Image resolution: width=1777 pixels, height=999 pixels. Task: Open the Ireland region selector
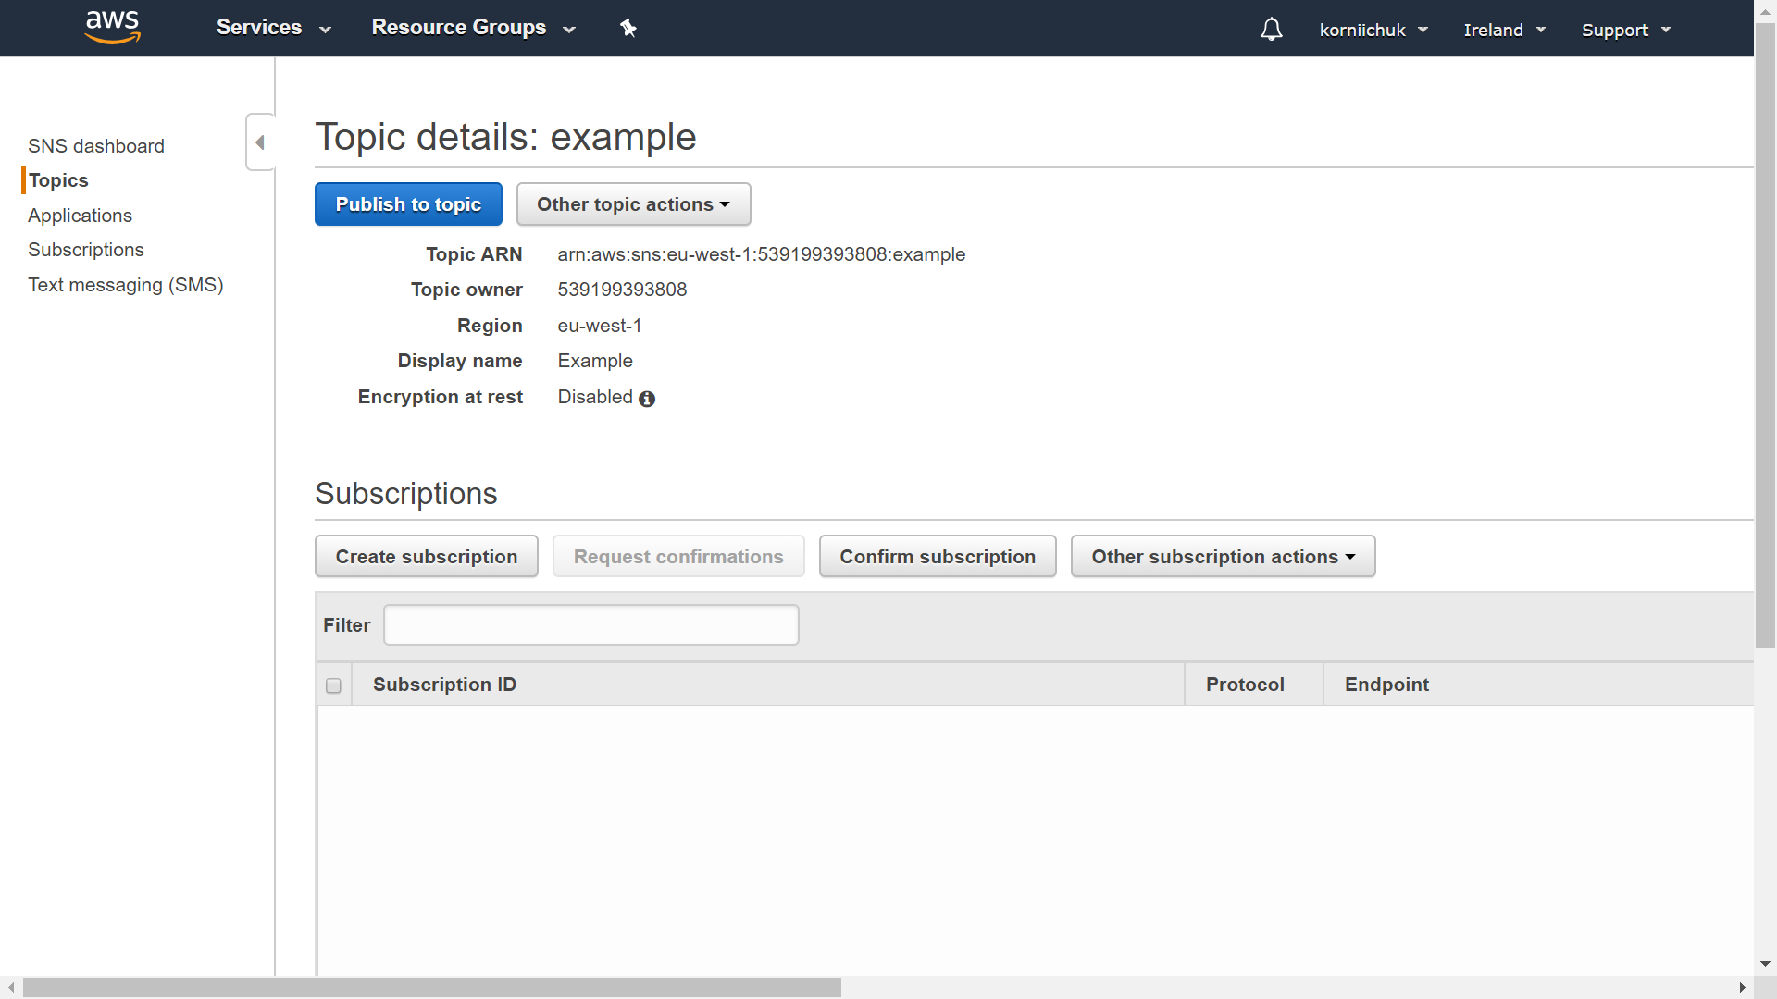tap(1504, 30)
